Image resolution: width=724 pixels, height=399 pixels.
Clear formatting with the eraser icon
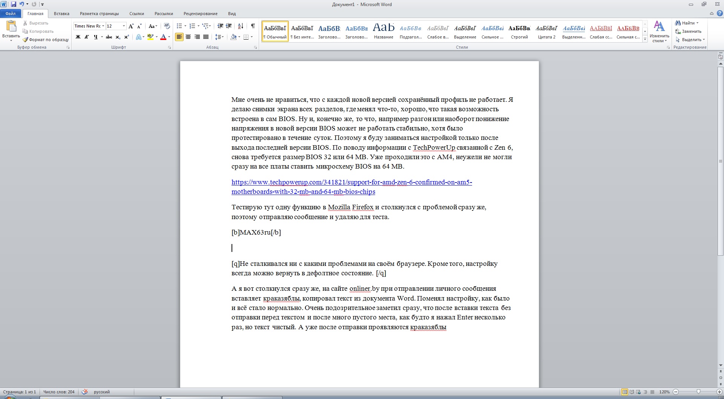click(x=167, y=26)
